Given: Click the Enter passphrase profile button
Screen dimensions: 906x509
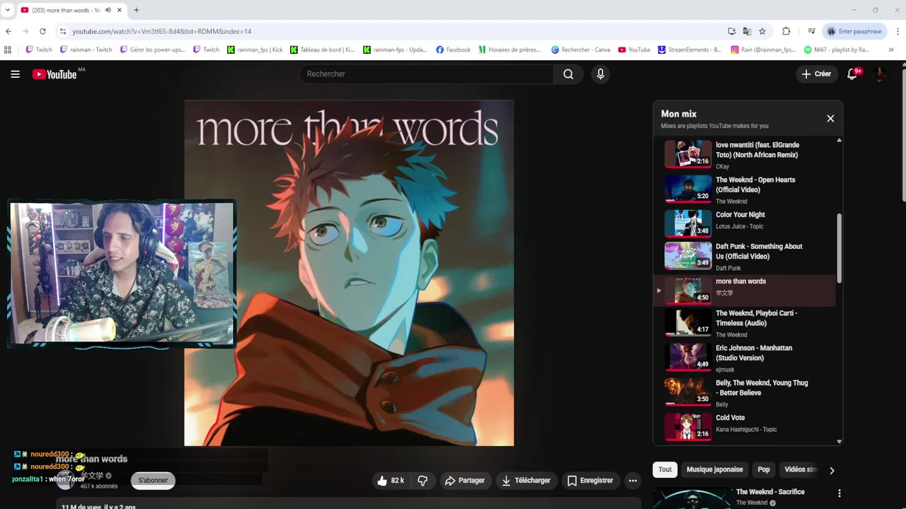Looking at the screenshot, I should (854, 31).
